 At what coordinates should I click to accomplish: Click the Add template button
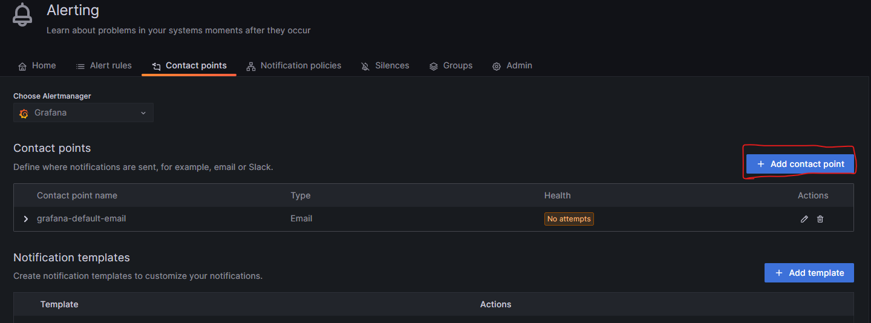[809, 273]
